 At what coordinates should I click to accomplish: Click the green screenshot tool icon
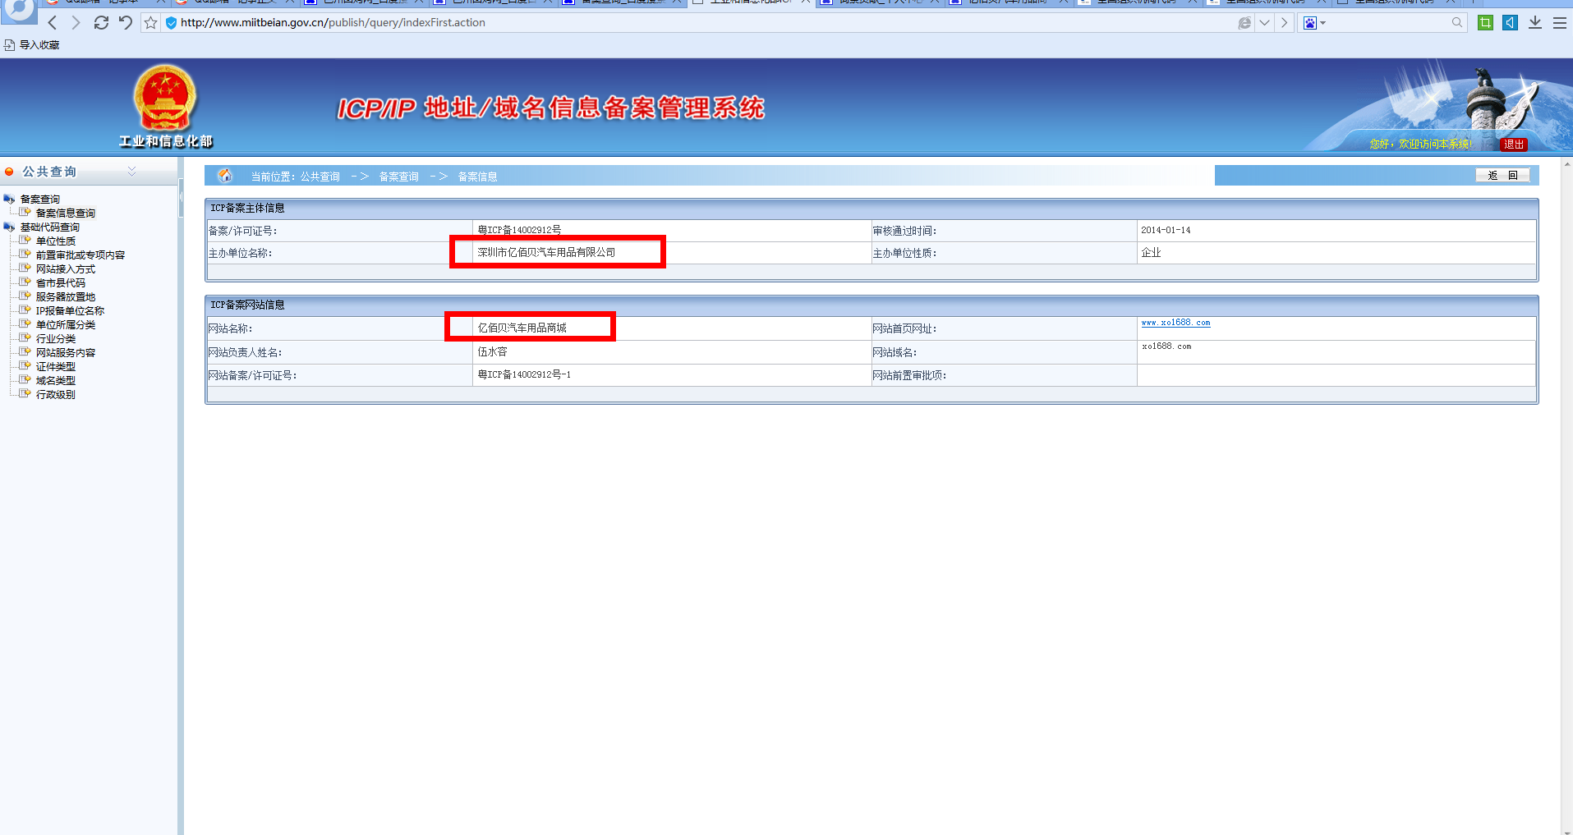coord(1485,23)
